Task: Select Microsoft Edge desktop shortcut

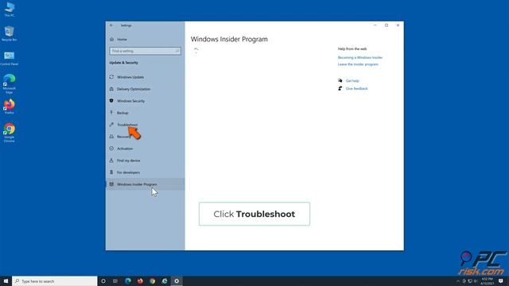Action: tap(9, 83)
